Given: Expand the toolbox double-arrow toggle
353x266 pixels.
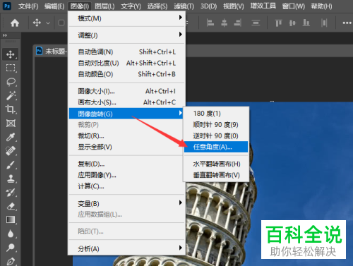Looking at the screenshot, I should pos(5,35).
